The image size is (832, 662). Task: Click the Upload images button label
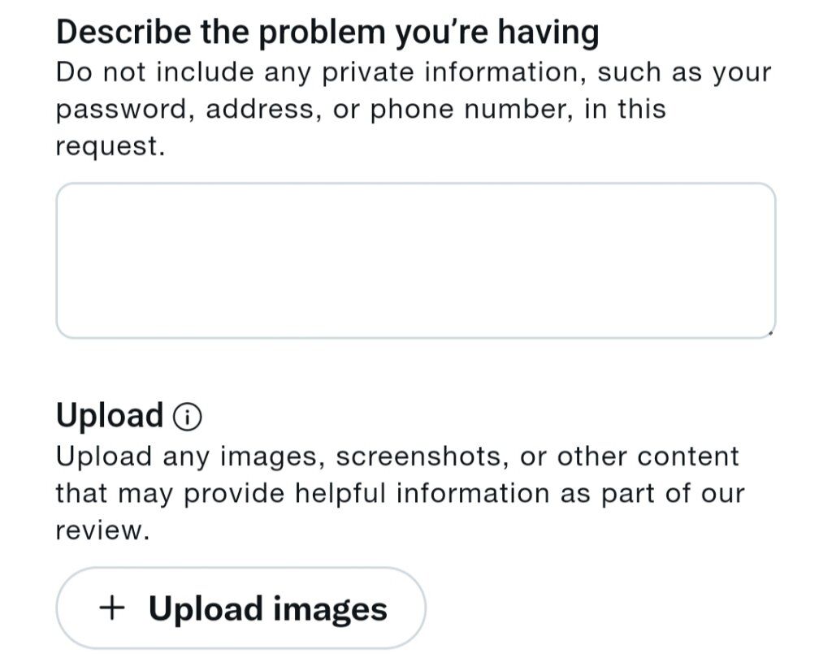pyautogui.click(x=268, y=608)
